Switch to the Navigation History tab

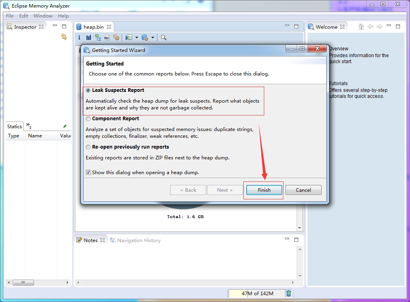pyautogui.click(x=135, y=240)
